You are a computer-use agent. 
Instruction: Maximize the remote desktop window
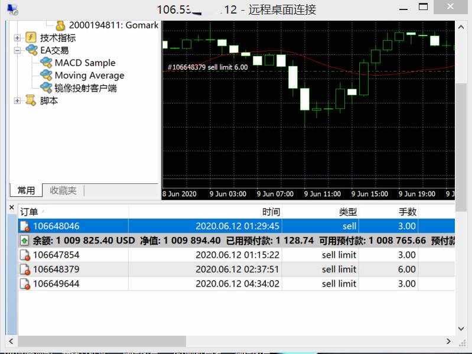coord(423,7)
